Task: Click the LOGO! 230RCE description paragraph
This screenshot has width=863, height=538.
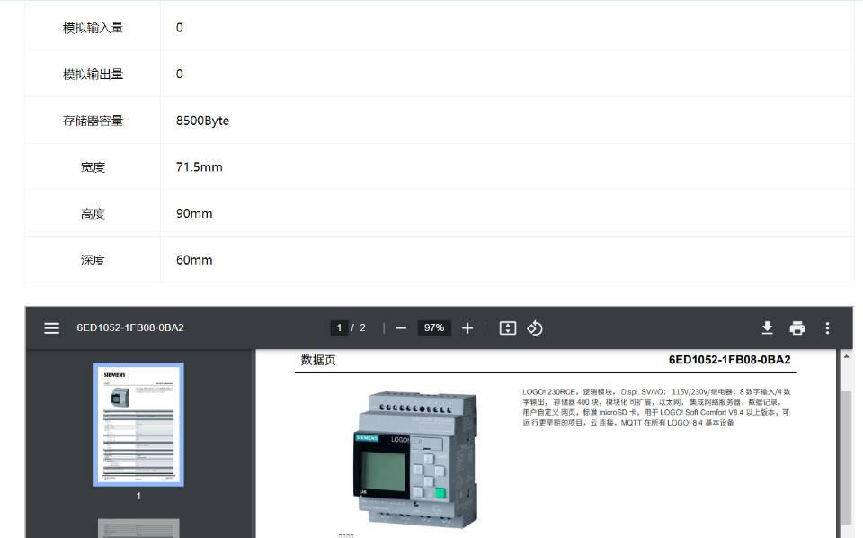Action: coord(656,407)
